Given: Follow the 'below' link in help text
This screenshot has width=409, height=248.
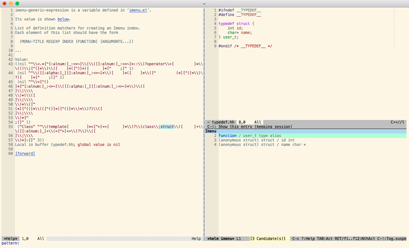Looking at the screenshot, I should [x=63, y=20].
